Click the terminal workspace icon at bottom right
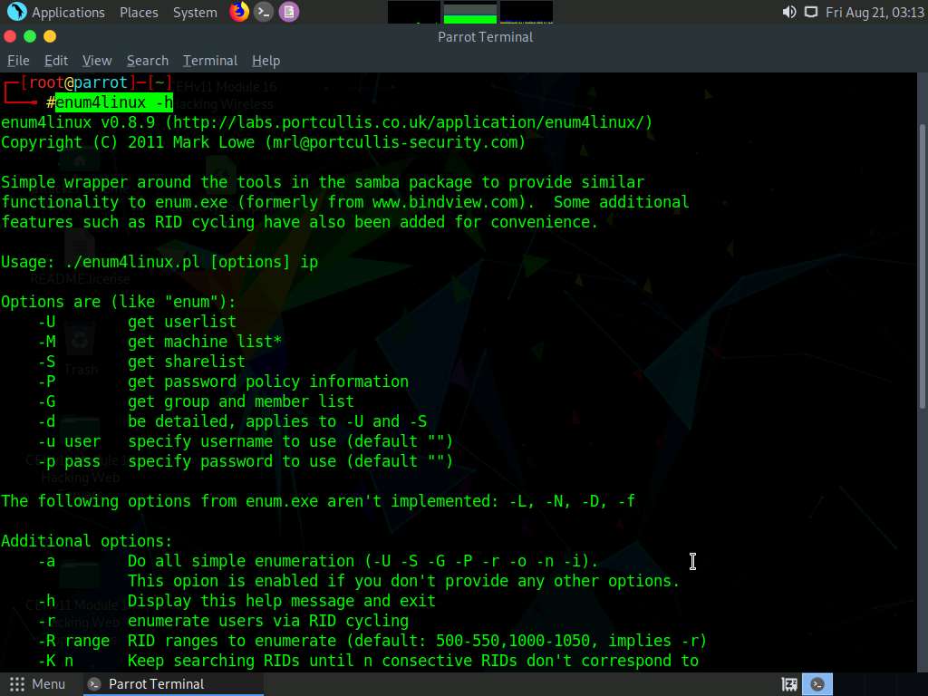 pos(817,684)
